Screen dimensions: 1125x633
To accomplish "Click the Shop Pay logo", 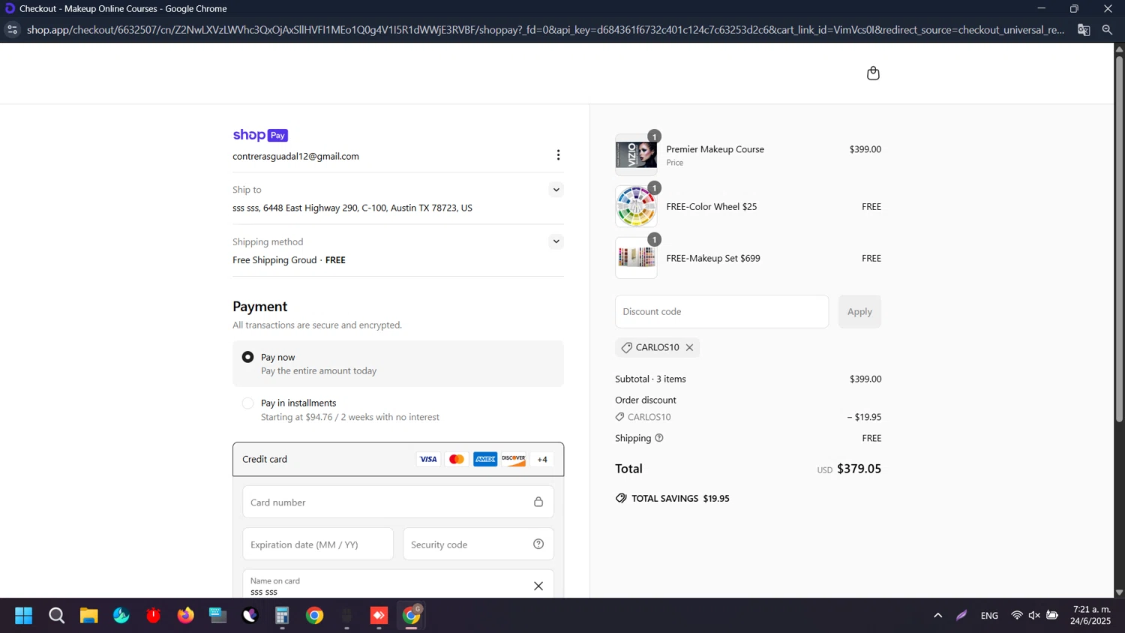I will pos(260,135).
